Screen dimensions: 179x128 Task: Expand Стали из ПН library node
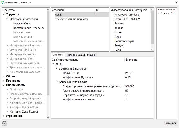159,13
